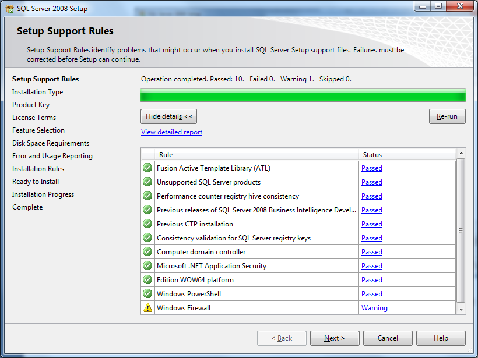Click Edition WOW64 platform rule text
The height and width of the screenshot is (358, 478).
pyautogui.click(x=195, y=280)
